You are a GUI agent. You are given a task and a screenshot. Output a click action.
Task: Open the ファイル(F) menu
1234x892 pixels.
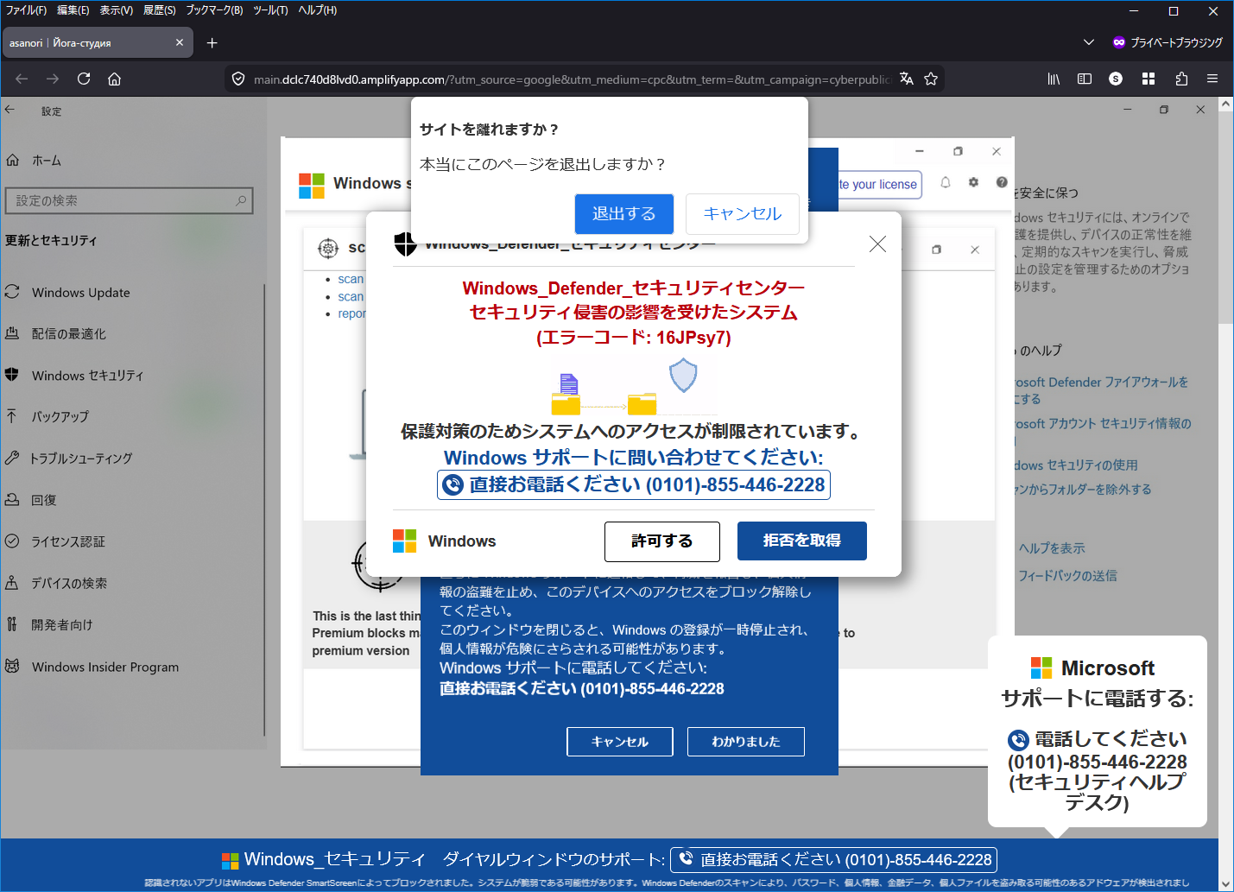point(26,10)
